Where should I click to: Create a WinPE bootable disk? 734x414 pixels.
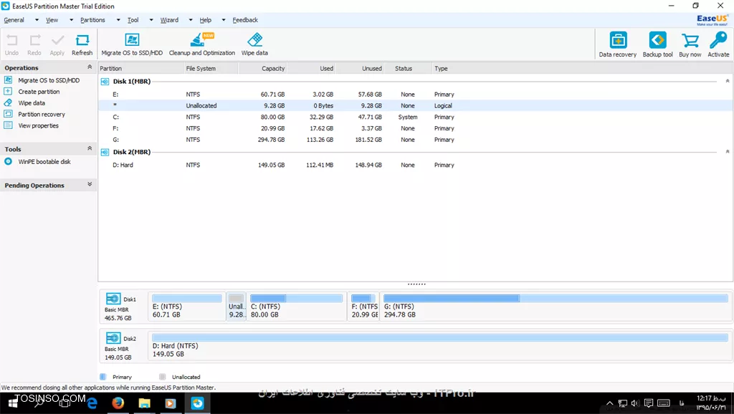coord(44,162)
